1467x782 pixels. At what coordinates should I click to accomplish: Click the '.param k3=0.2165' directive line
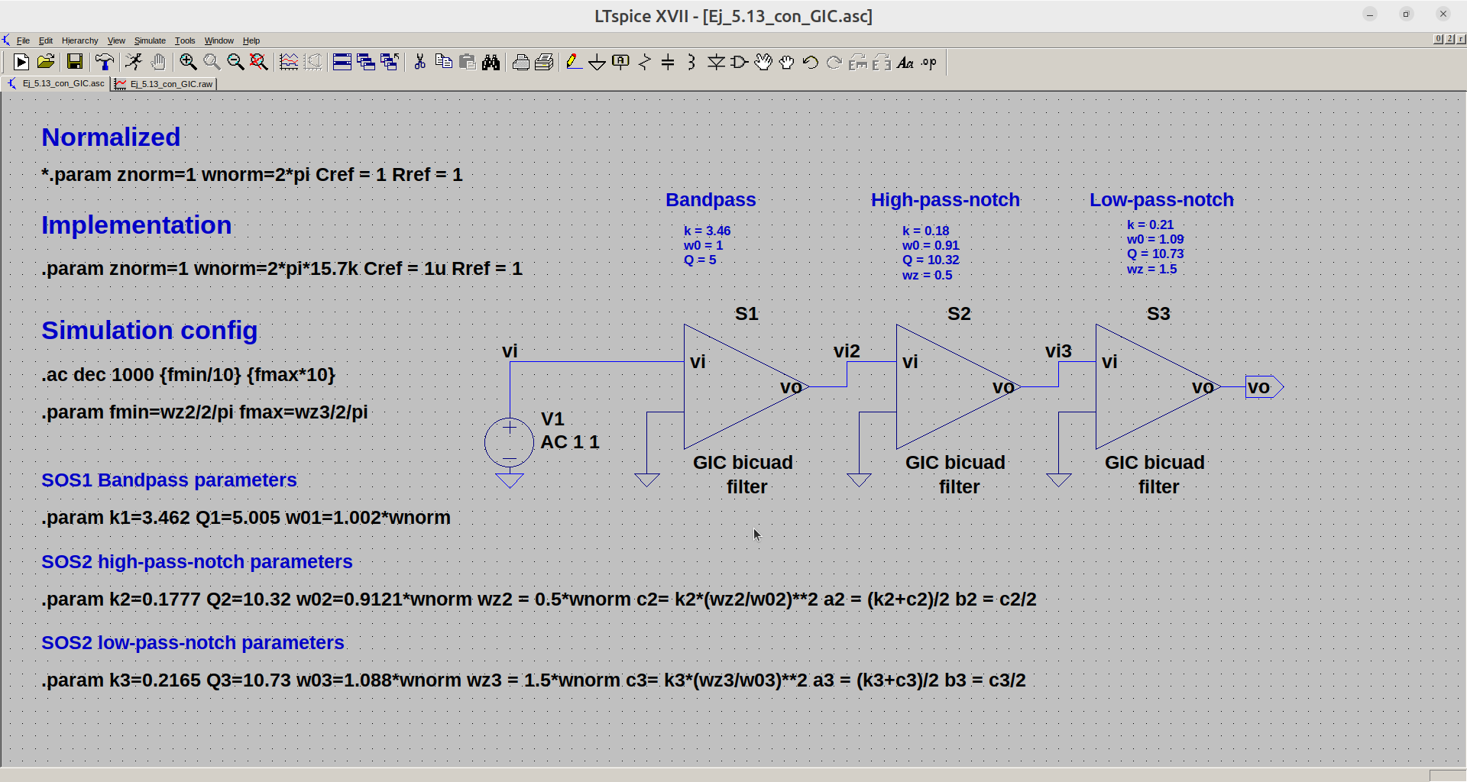533,680
